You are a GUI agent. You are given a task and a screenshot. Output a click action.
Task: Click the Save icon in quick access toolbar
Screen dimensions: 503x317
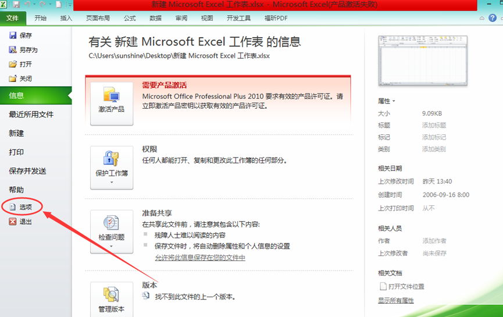(x=16, y=5)
